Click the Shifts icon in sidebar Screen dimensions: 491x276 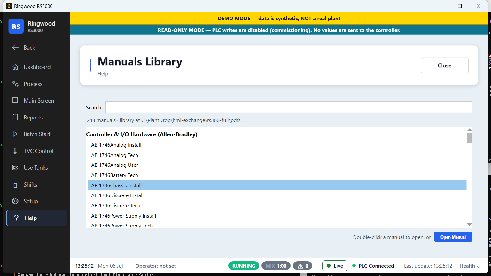coord(15,185)
